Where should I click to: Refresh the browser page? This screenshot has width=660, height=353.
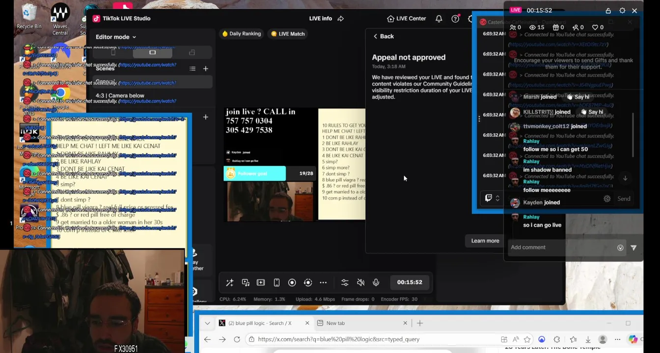click(237, 339)
